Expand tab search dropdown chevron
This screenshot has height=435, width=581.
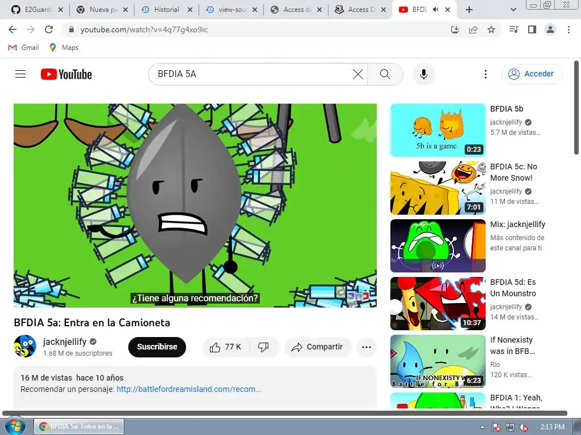513,10
